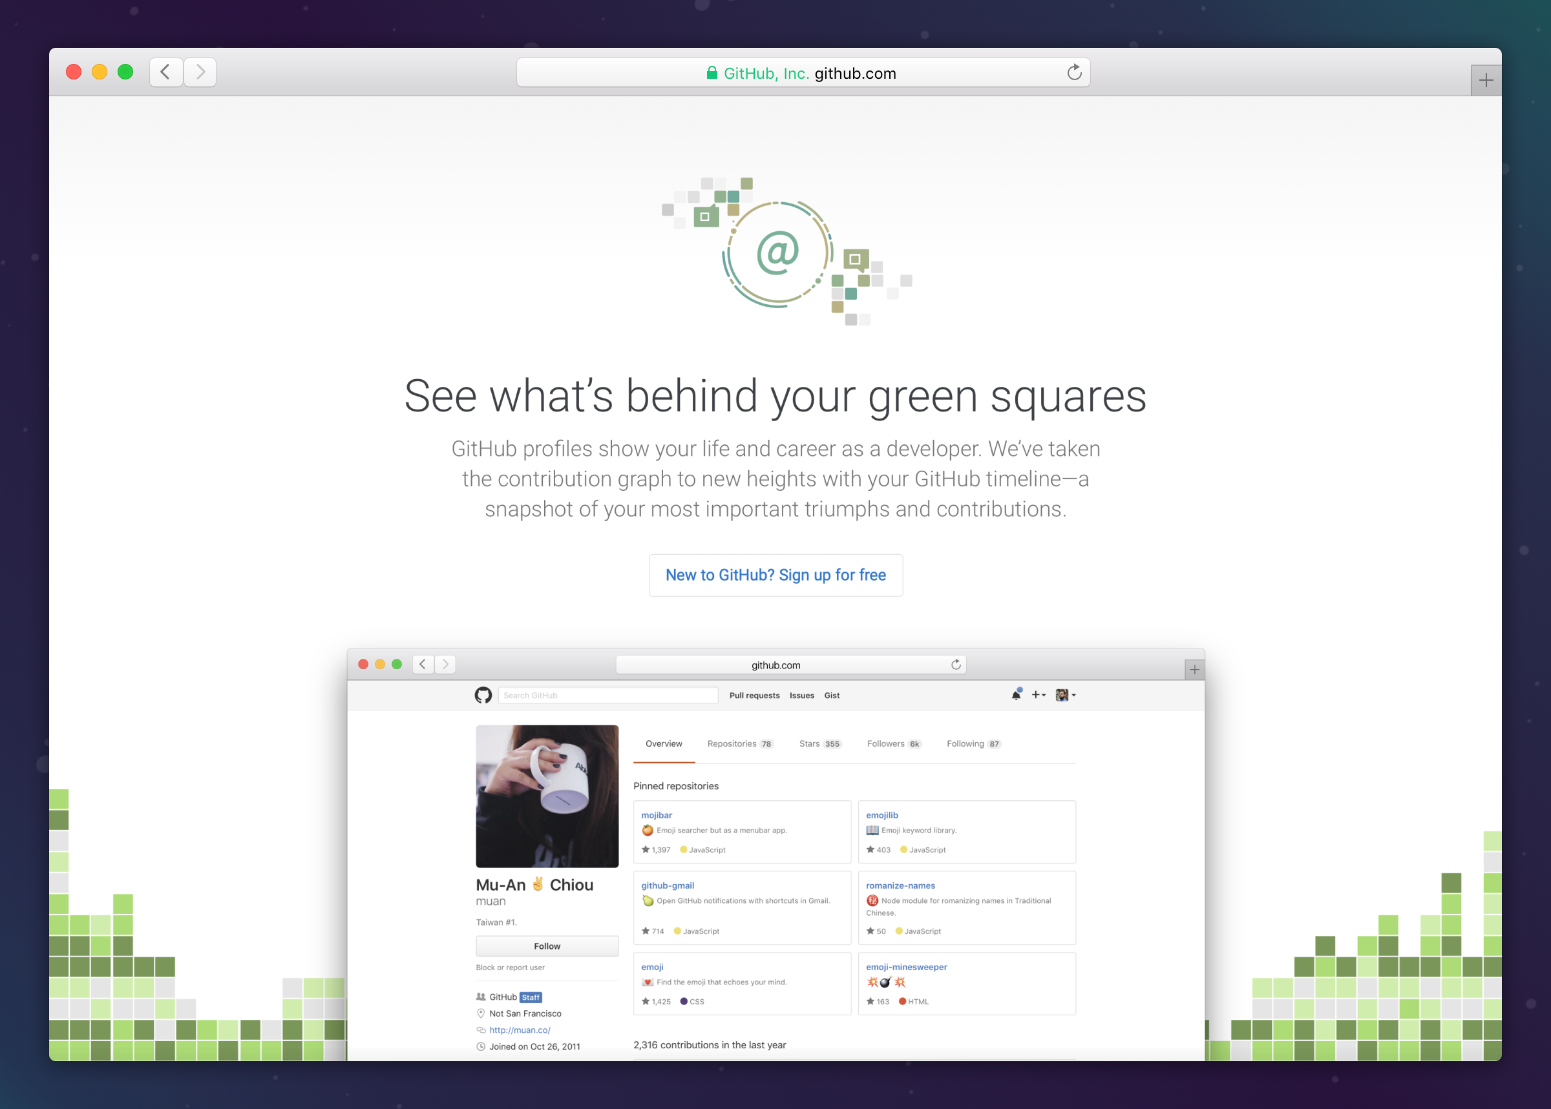
Task: Select Gist from the top navigation
Action: coord(832,695)
